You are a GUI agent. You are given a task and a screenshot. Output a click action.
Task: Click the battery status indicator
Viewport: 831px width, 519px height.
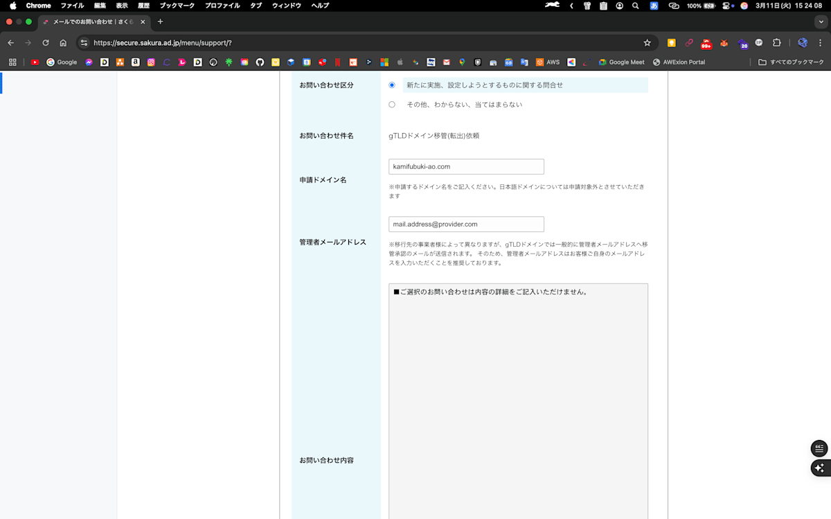(x=701, y=6)
